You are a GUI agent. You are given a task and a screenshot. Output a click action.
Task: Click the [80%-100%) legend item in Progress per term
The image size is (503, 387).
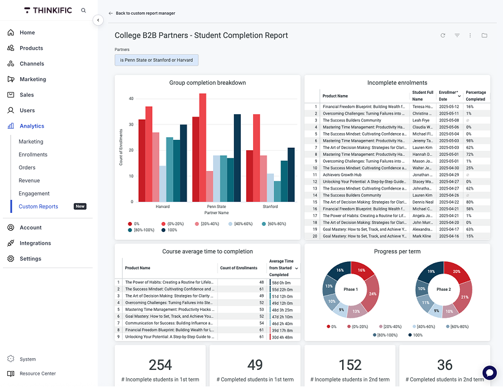click(x=385, y=335)
